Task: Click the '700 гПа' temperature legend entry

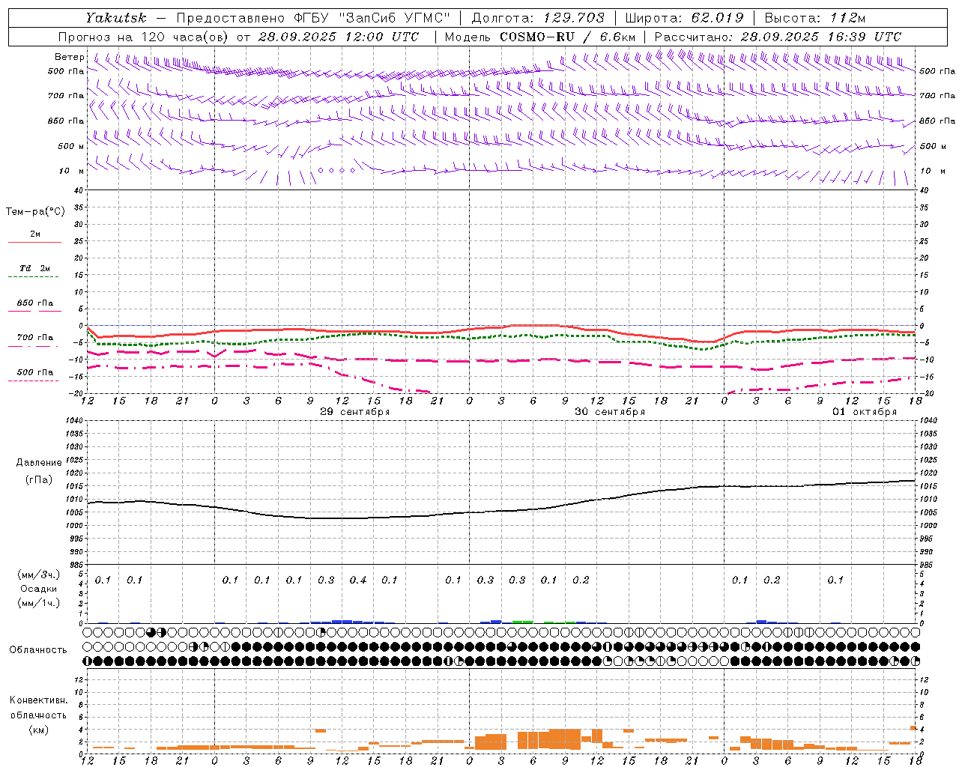Action: click(35, 338)
